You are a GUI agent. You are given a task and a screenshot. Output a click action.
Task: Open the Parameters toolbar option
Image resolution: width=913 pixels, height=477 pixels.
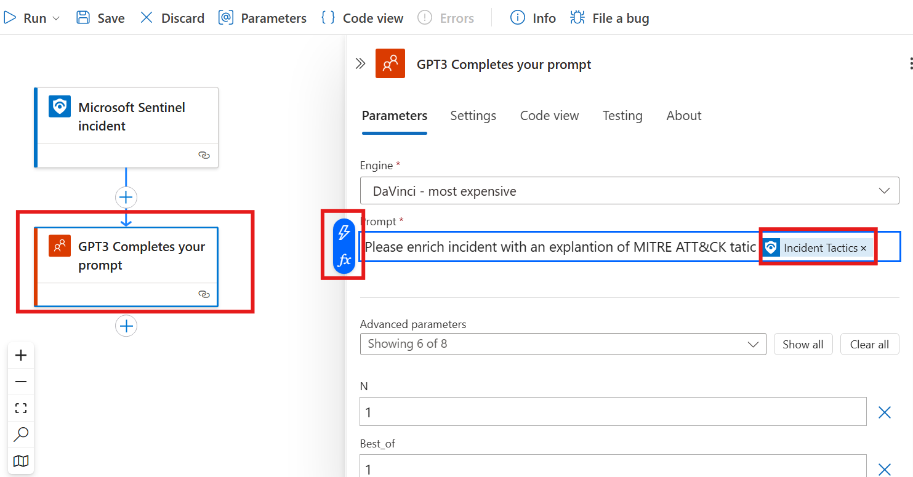(x=262, y=18)
